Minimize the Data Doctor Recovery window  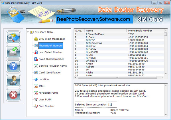pyautogui.click(x=154, y=3)
